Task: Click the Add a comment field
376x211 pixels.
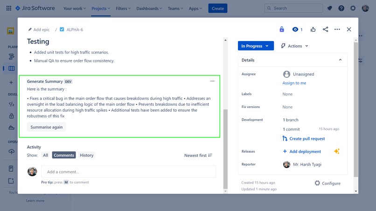Action: coord(129,172)
